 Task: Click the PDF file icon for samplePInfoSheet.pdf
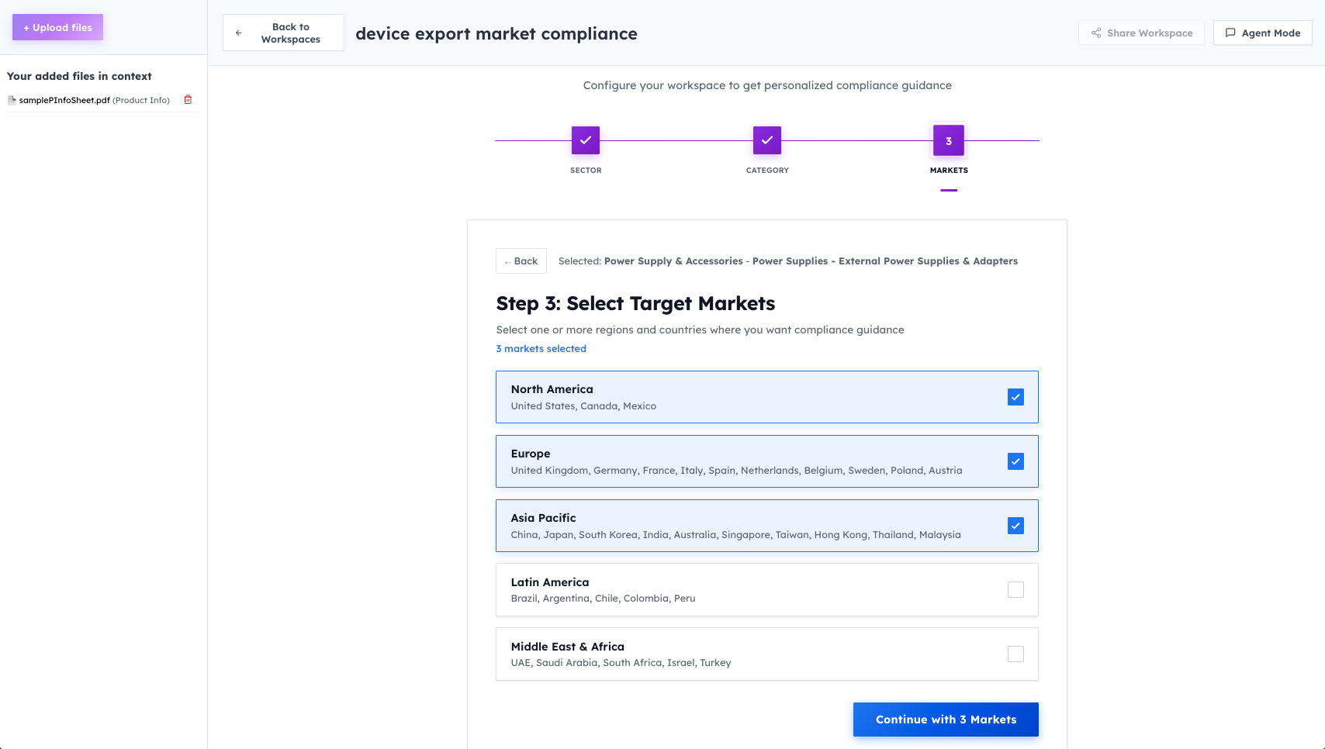pyautogui.click(x=12, y=100)
